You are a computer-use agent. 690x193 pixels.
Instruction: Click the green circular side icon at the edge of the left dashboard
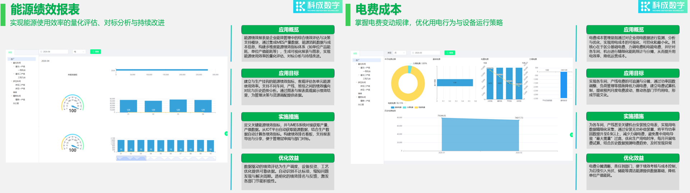pyautogui.click(x=226, y=134)
